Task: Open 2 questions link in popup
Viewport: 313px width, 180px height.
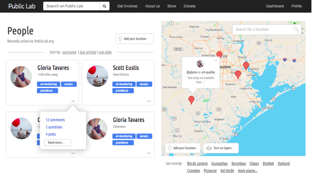Action: 54,127
